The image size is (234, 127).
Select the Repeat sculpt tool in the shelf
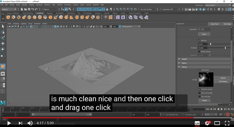click(50, 17)
